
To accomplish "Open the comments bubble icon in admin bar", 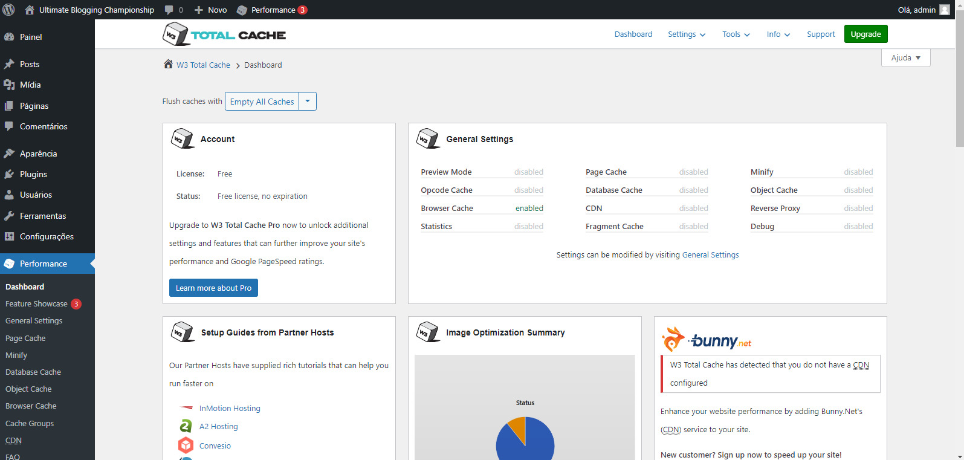I will coord(169,10).
